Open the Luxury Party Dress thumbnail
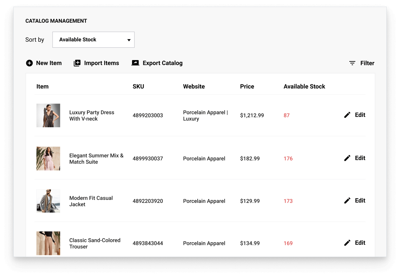 (48, 115)
